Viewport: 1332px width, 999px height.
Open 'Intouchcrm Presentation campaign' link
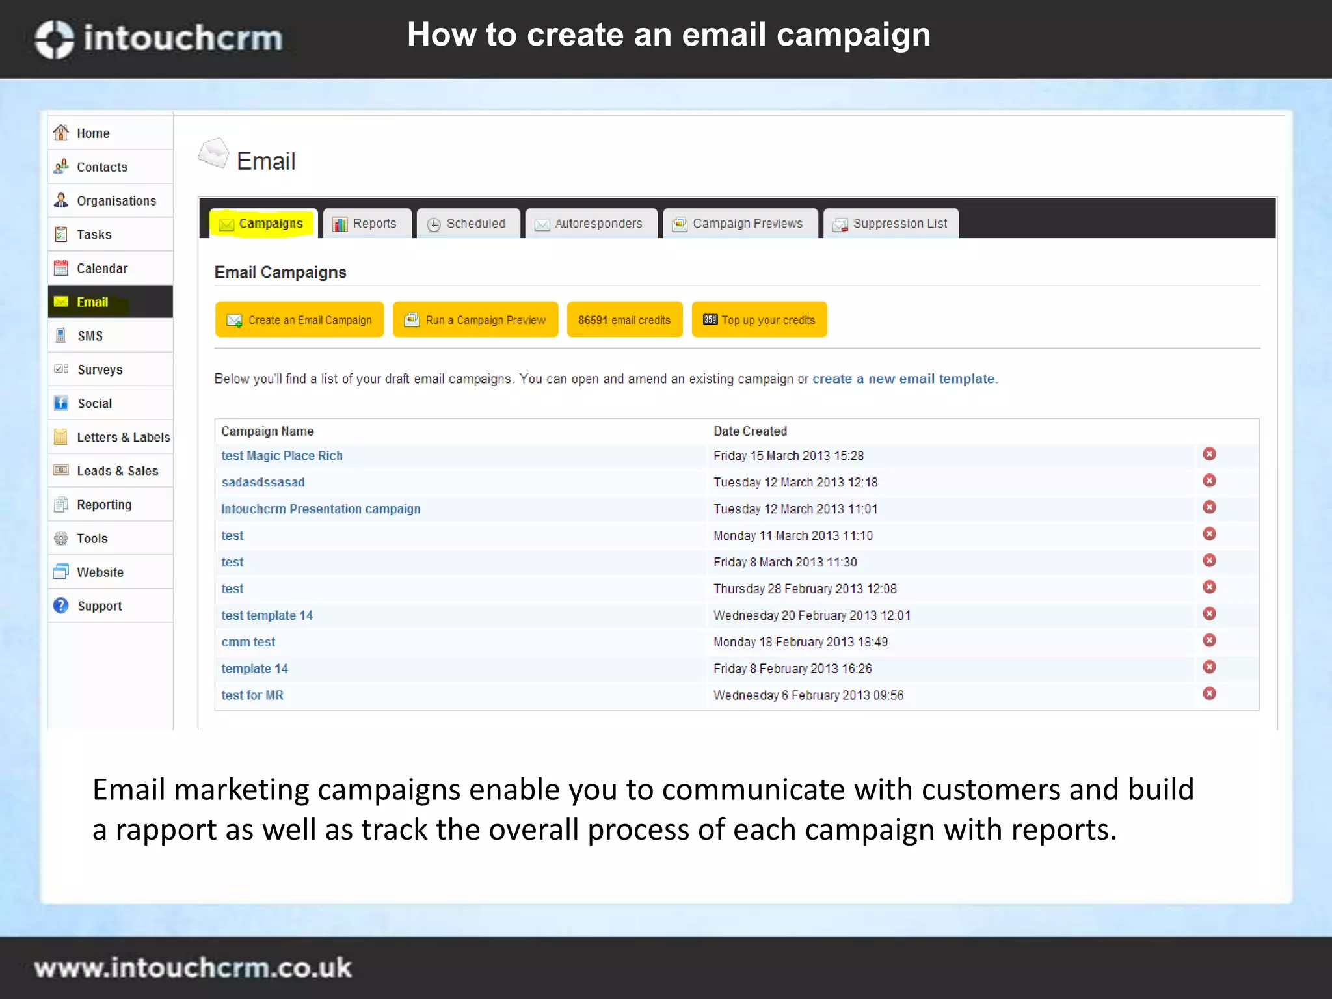pyautogui.click(x=321, y=509)
